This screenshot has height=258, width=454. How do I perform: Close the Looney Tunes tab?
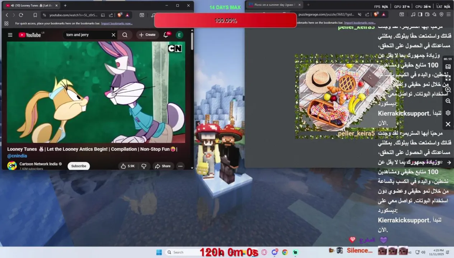(x=56, y=5)
